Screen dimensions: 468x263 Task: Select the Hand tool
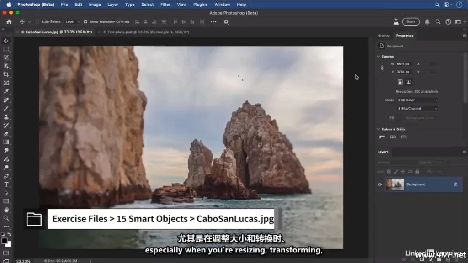[x=6, y=210]
